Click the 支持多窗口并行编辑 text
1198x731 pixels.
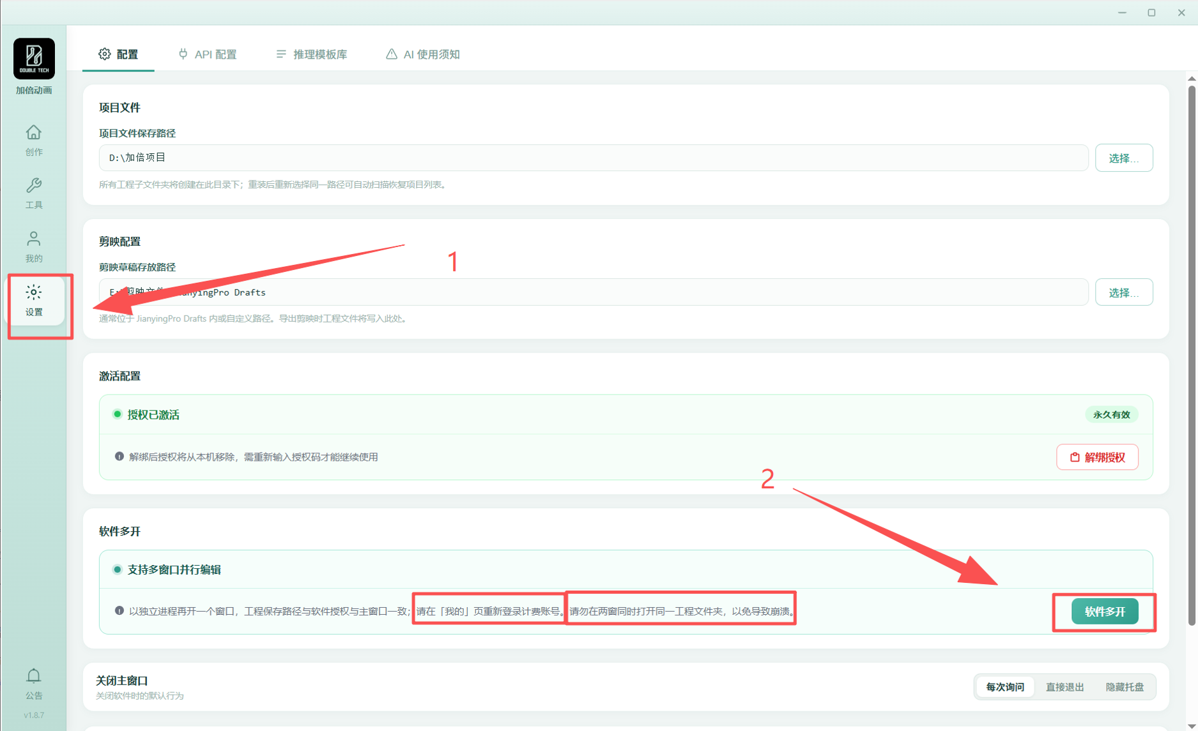[x=174, y=569]
